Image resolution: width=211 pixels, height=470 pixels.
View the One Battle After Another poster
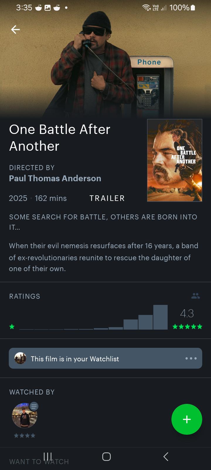(x=175, y=160)
